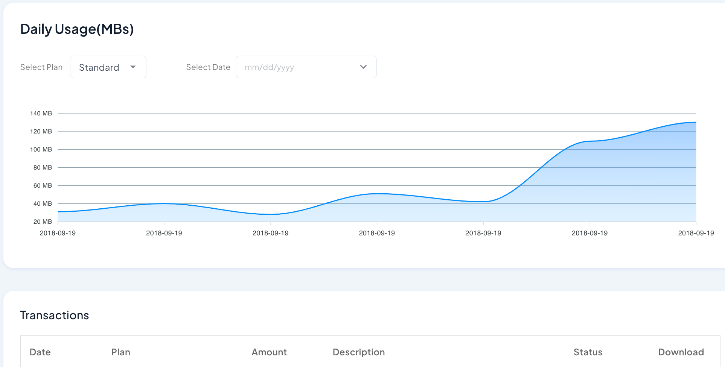The height and width of the screenshot is (367, 725).
Task: Click the Amount column header
Action: coord(269,352)
